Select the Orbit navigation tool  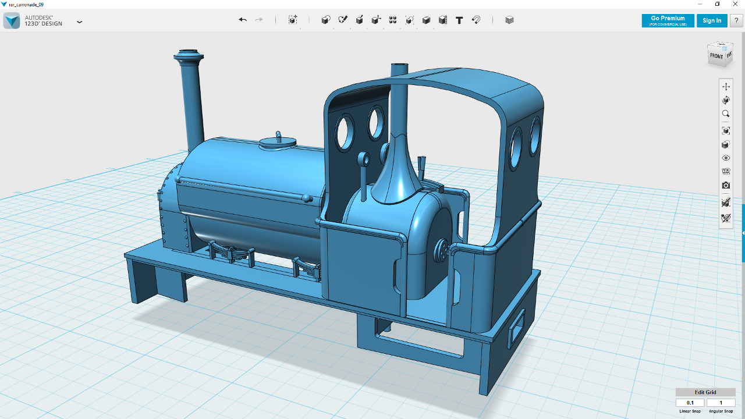[726, 100]
